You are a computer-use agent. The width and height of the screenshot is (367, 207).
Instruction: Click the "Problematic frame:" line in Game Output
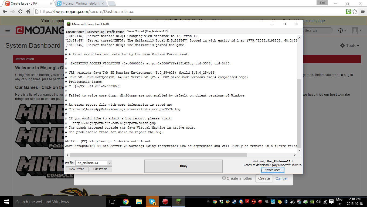tap(84, 82)
